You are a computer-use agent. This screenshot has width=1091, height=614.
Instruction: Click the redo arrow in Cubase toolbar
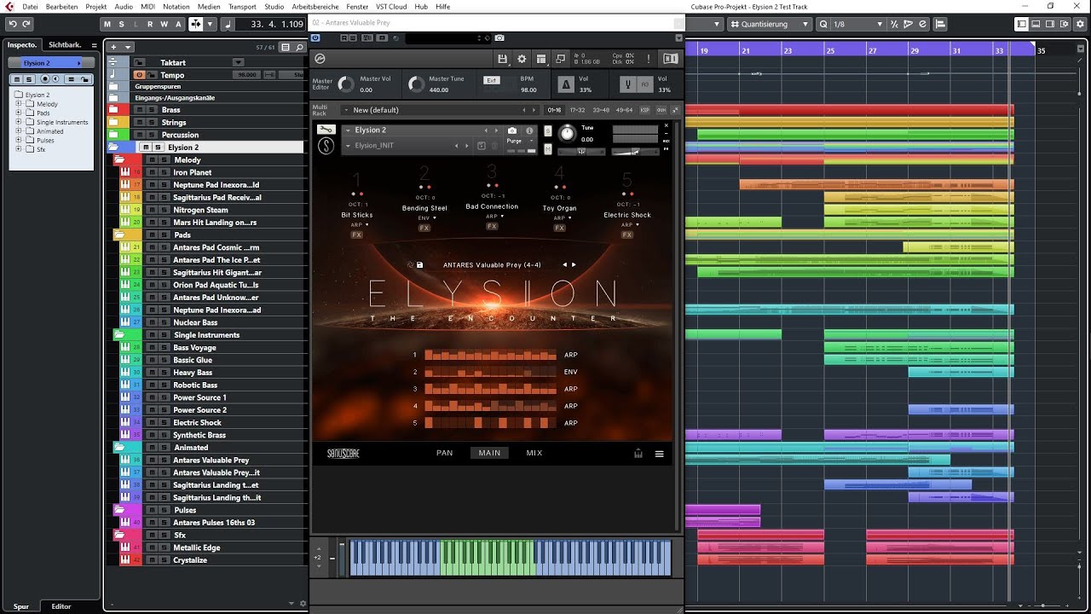[x=26, y=24]
